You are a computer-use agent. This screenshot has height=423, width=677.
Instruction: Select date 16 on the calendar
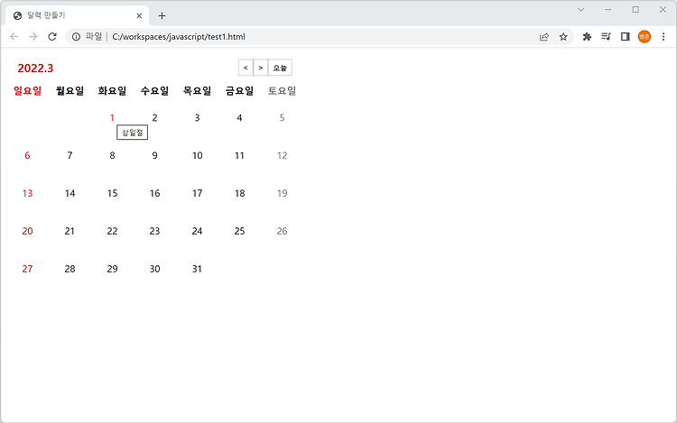[154, 194]
